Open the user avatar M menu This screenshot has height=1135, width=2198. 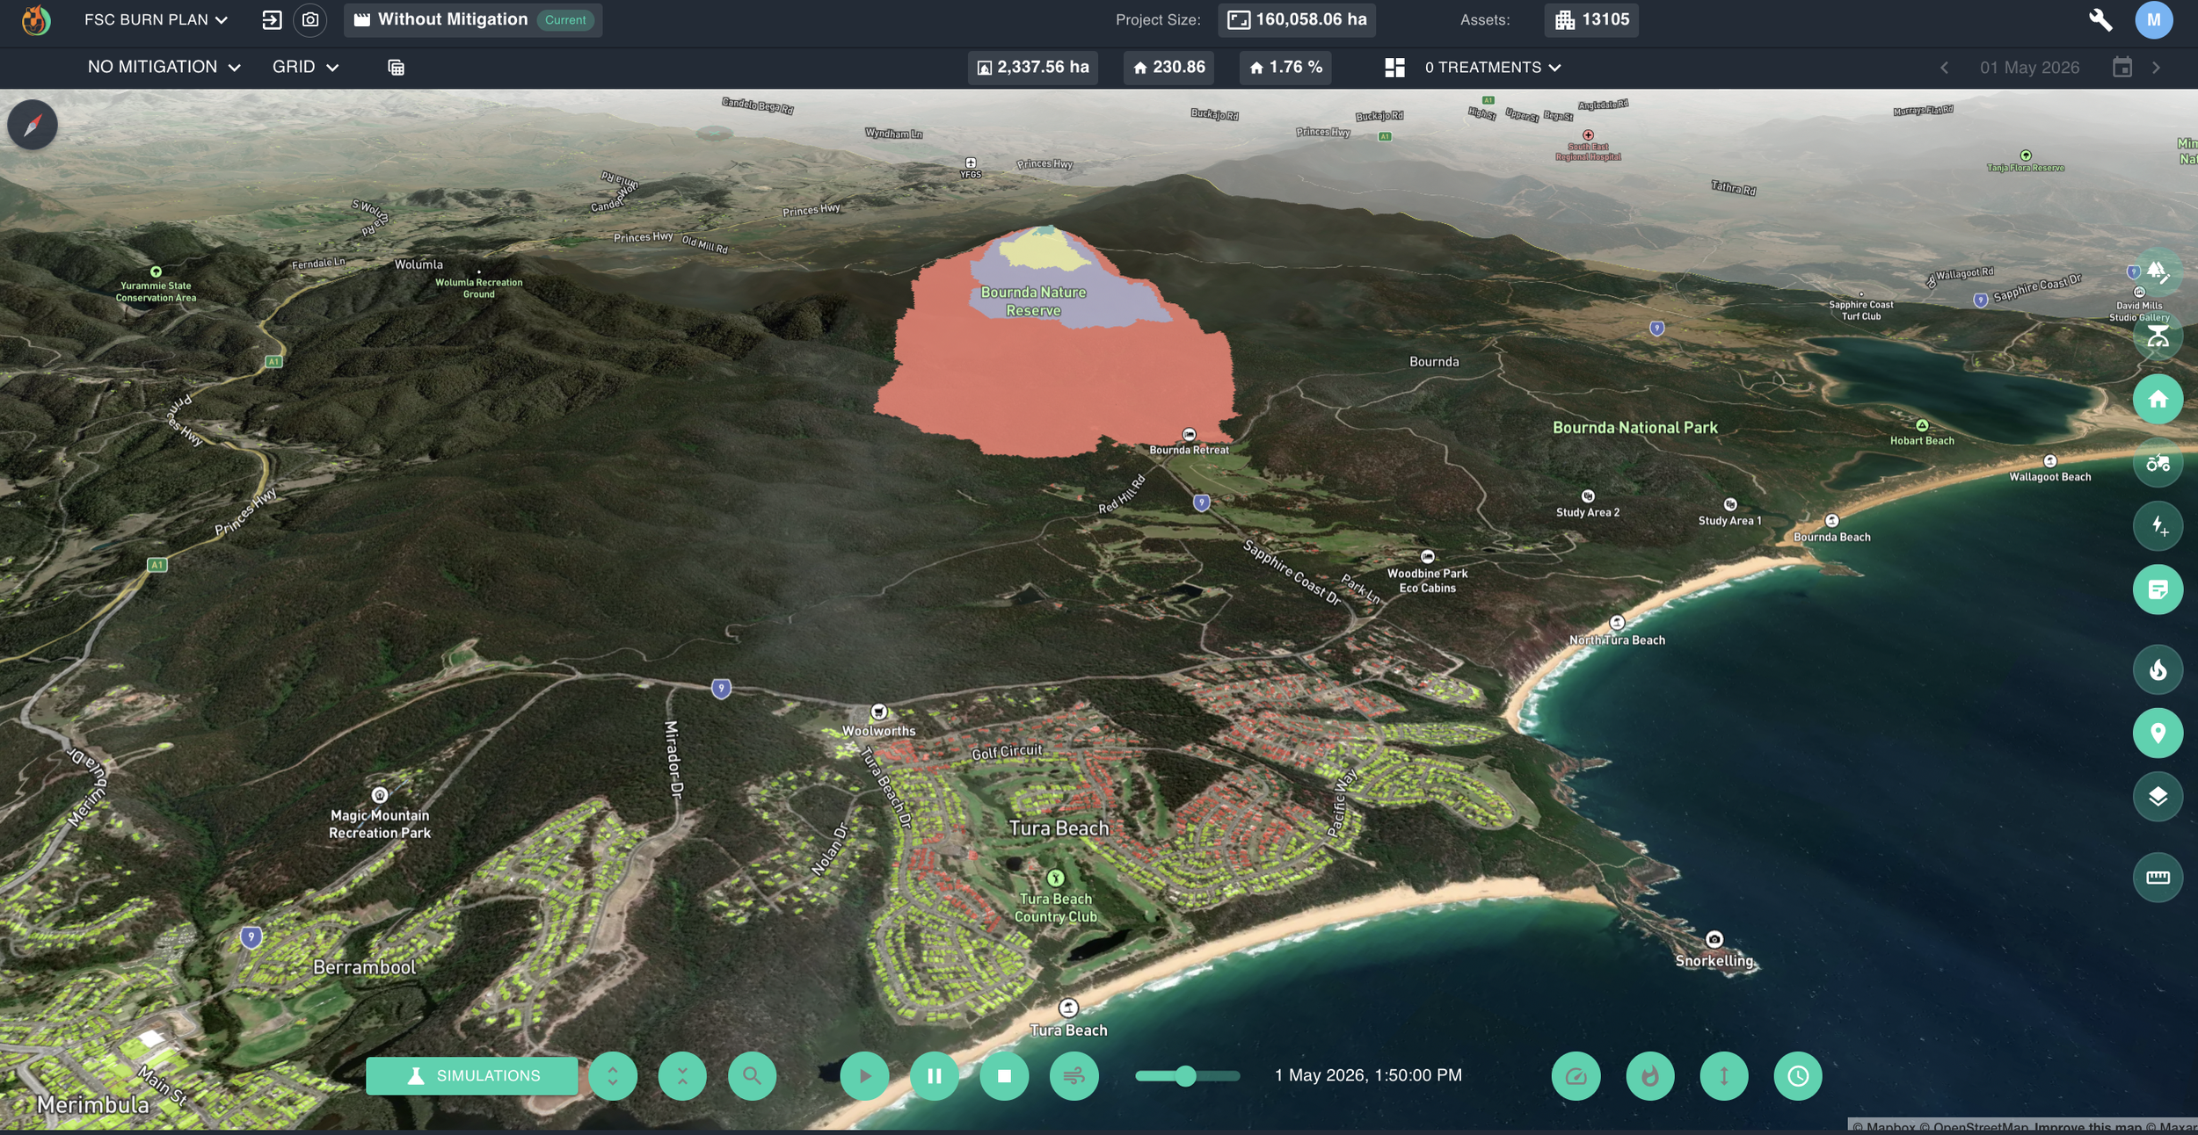(x=2153, y=19)
